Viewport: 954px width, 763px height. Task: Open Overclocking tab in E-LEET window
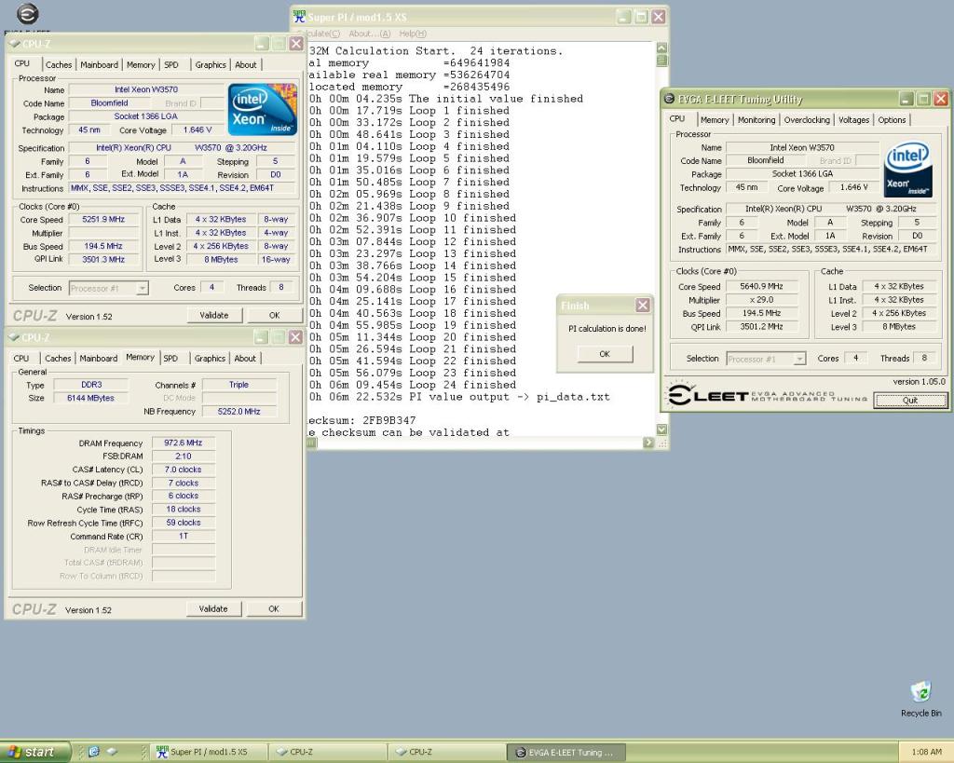point(807,120)
